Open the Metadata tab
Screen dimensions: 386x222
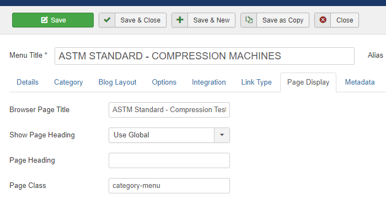pos(360,82)
